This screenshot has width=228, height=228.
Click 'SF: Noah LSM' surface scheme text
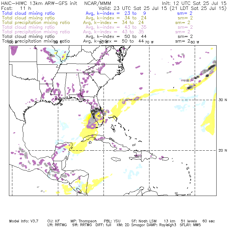click(x=144, y=221)
